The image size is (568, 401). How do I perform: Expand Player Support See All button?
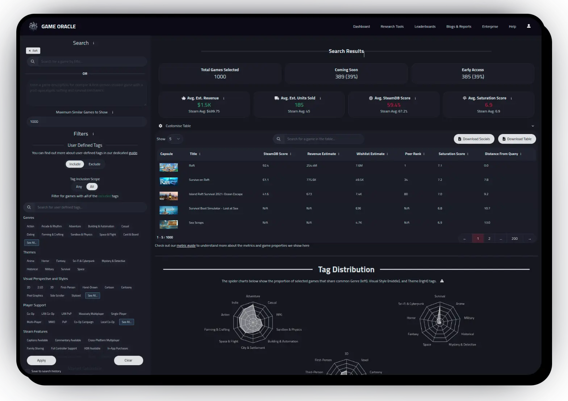(126, 322)
